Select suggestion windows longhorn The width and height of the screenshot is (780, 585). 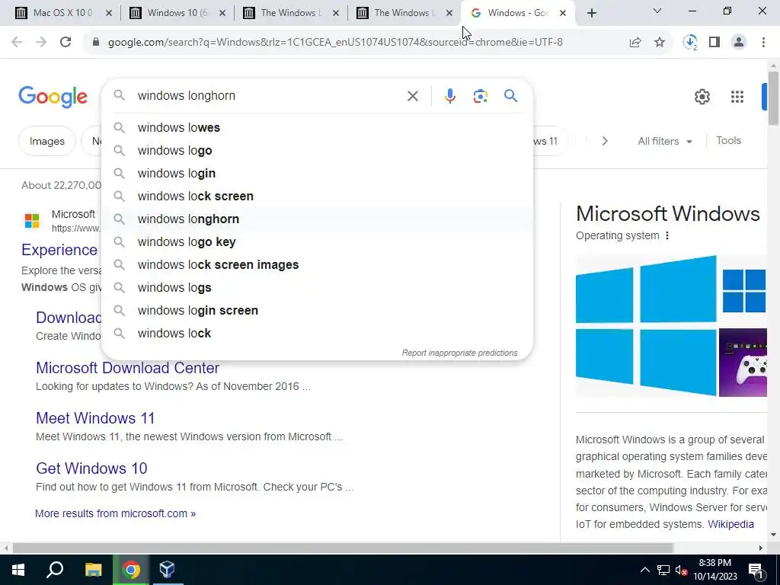click(317, 219)
